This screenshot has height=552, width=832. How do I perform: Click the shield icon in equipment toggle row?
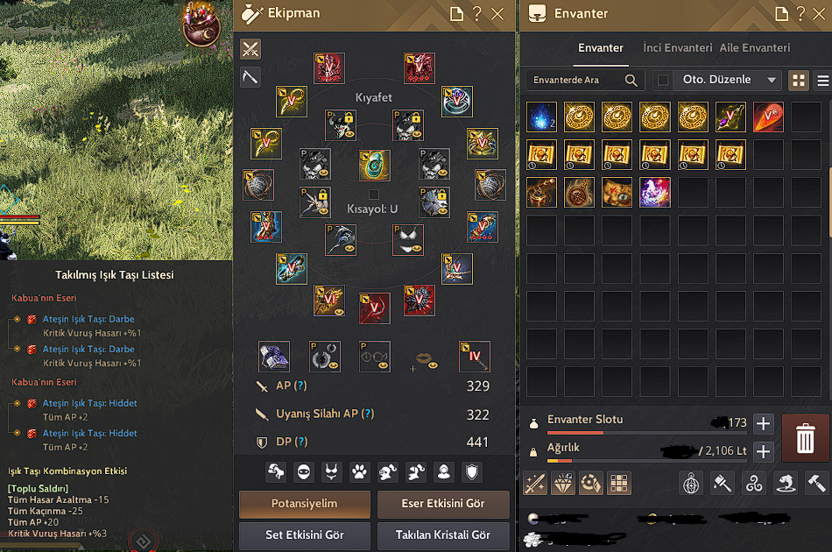click(x=472, y=472)
